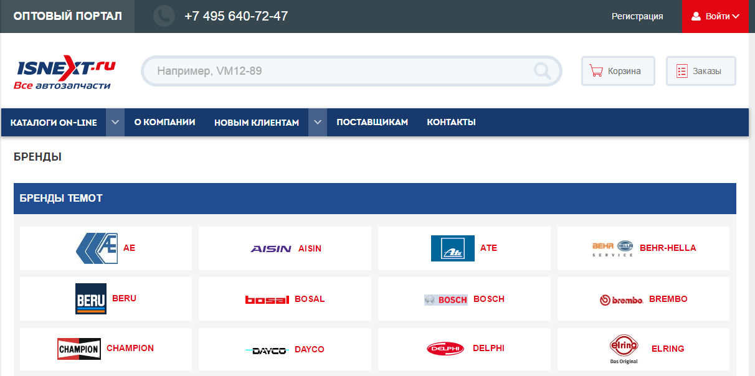Open the Поставщикам menu item
This screenshot has height=376, width=755.
point(373,122)
